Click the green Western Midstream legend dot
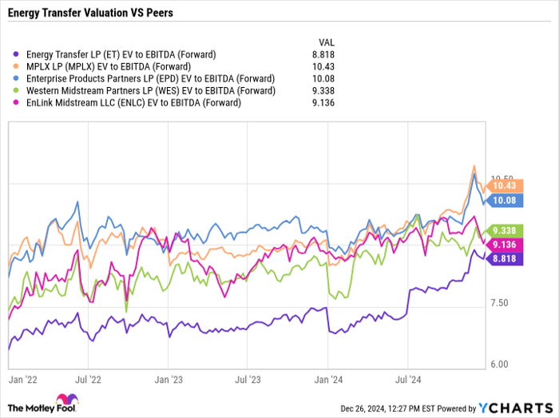 (x=17, y=90)
